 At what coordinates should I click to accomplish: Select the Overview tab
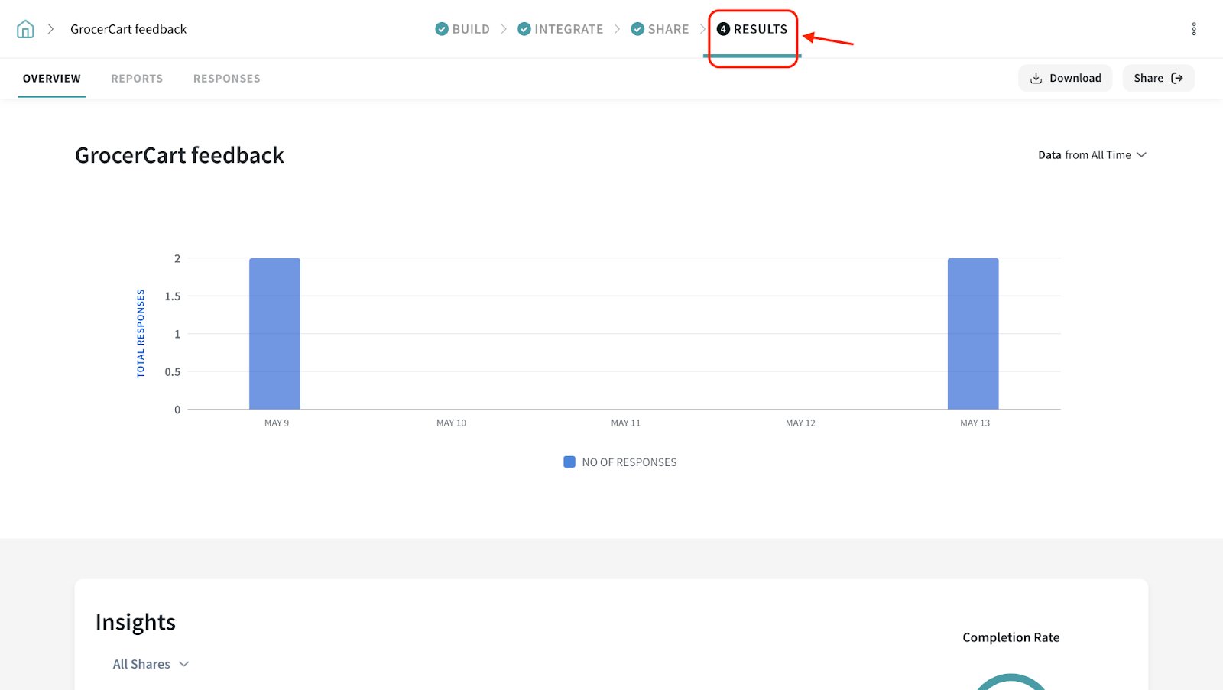coord(52,79)
